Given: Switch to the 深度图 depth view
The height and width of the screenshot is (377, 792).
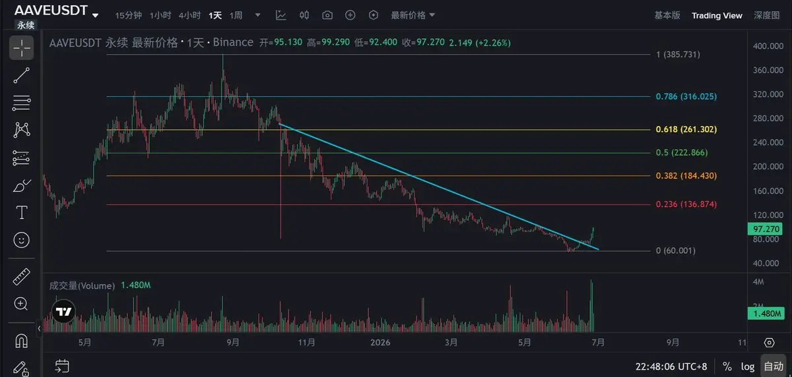Looking at the screenshot, I should [767, 15].
